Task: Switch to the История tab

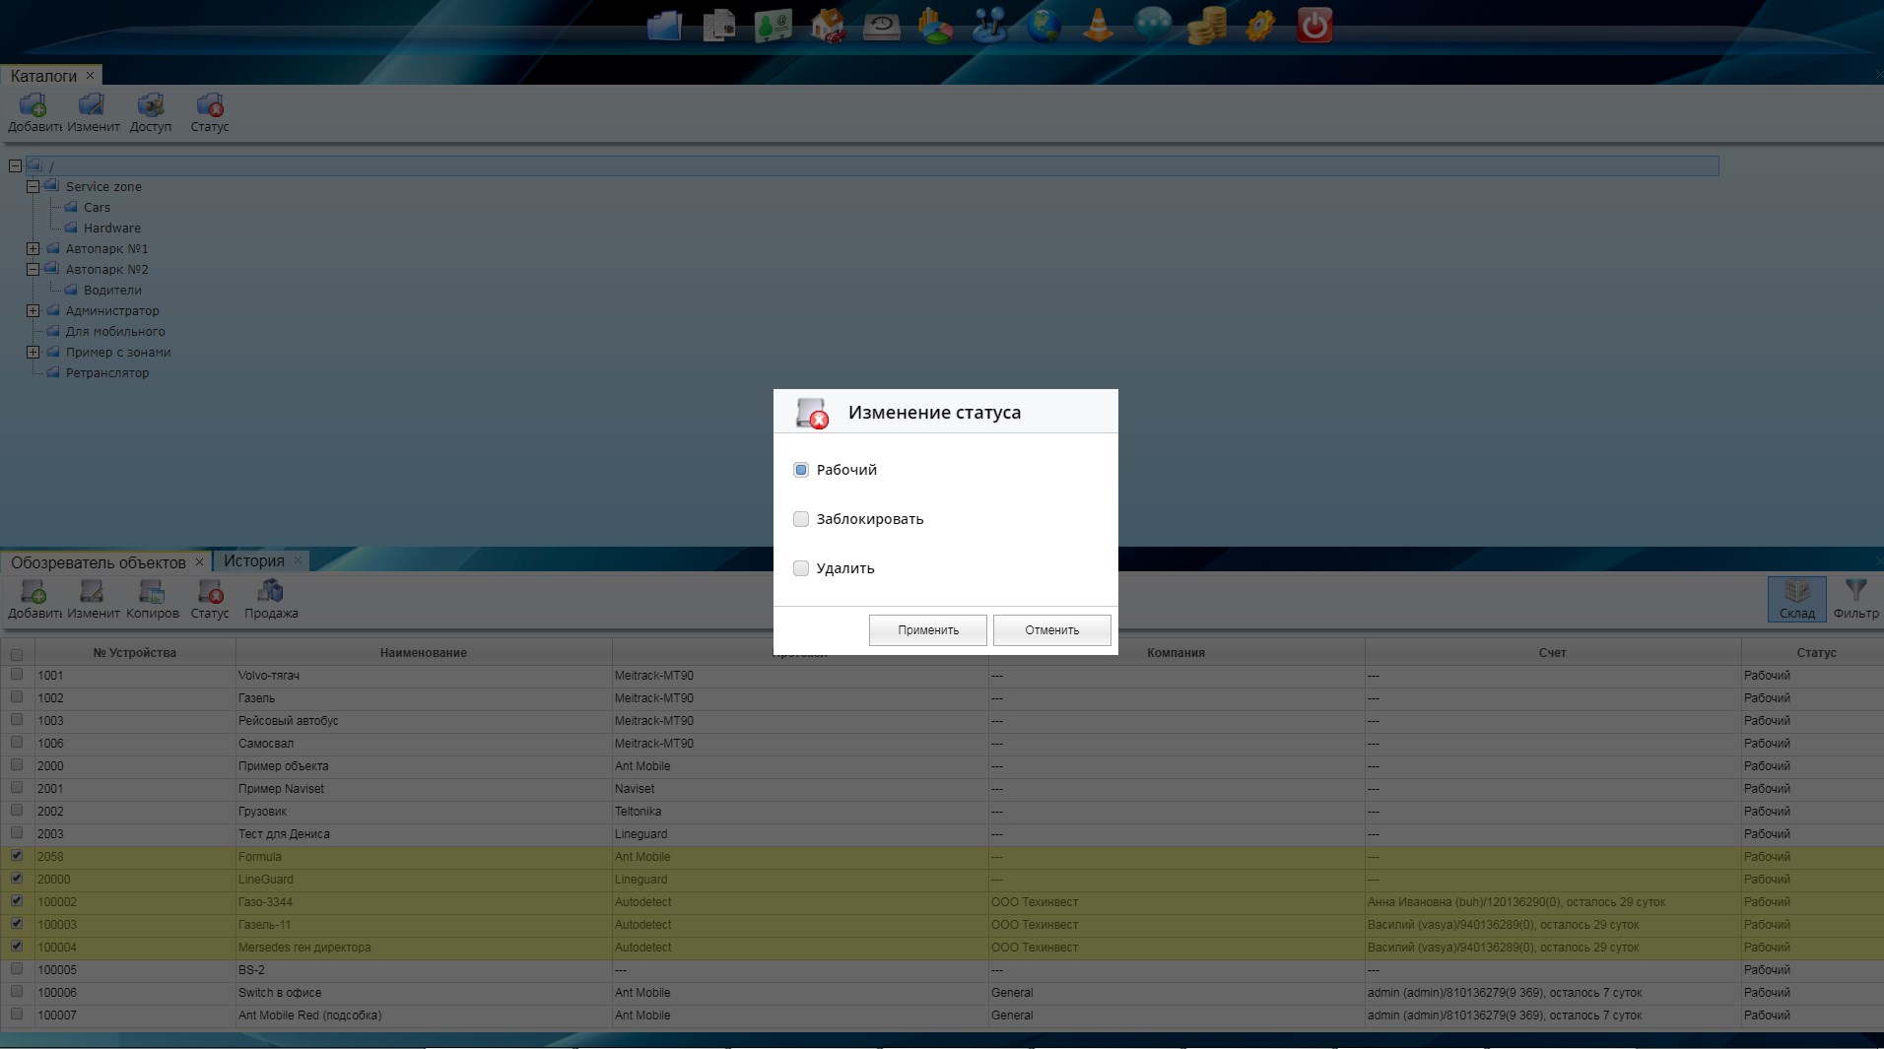Action: [254, 561]
